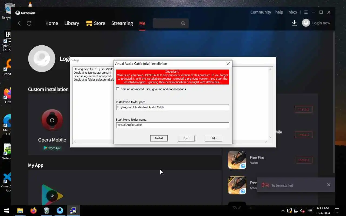Open the help link in title bar
346x216 pixels.
[x=279, y=12]
